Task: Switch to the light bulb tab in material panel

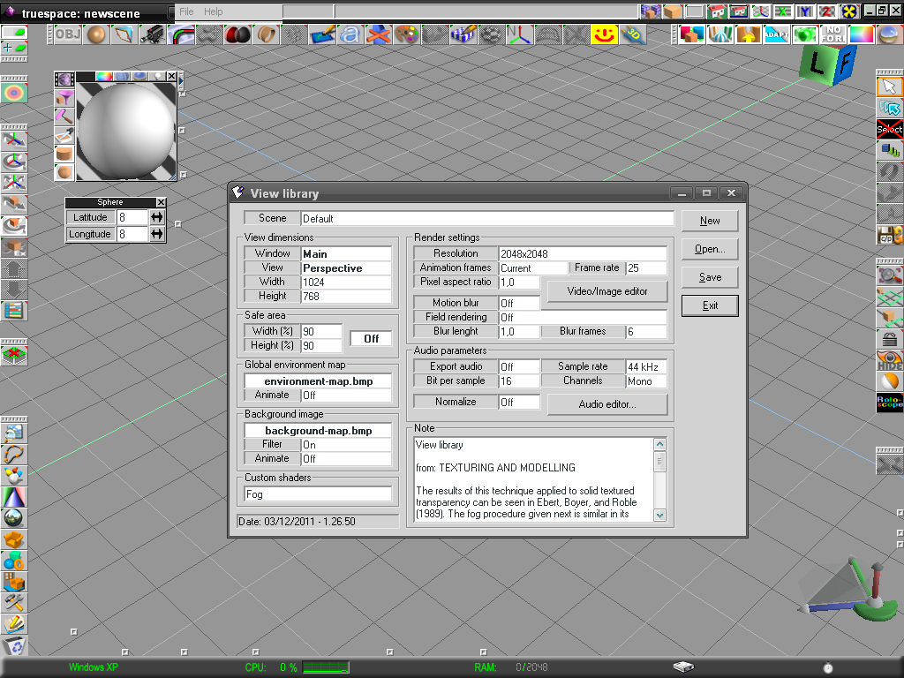Action: point(157,76)
